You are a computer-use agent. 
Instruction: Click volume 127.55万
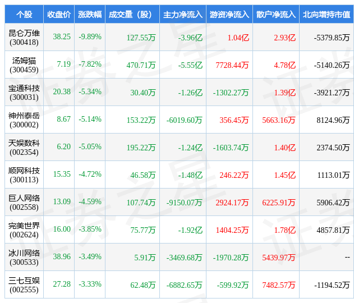click(141, 38)
